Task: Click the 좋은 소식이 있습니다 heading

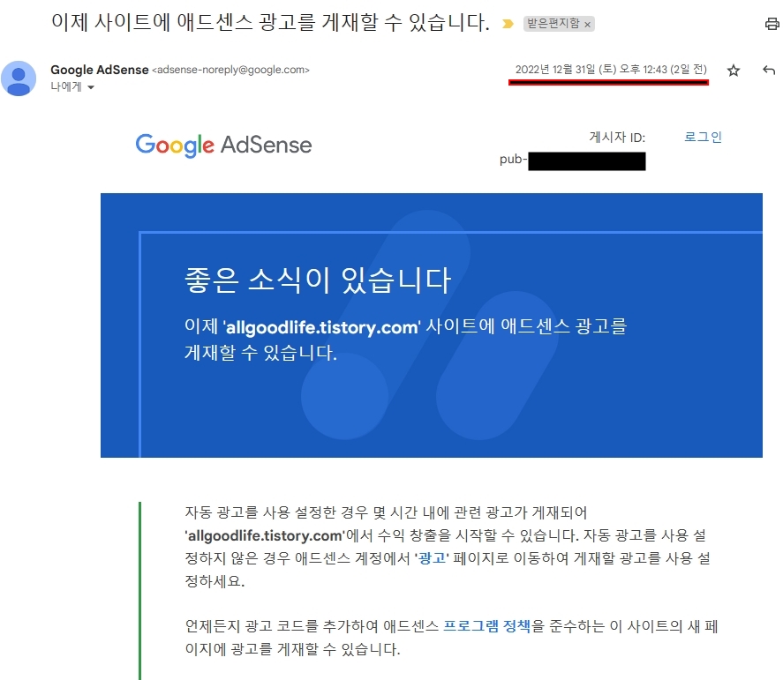Action: 318,280
